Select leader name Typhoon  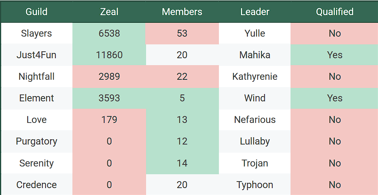click(255, 185)
